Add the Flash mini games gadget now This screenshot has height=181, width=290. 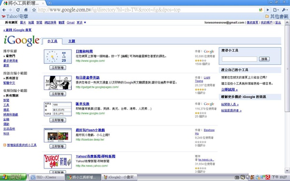pyautogui.click(x=58, y=146)
